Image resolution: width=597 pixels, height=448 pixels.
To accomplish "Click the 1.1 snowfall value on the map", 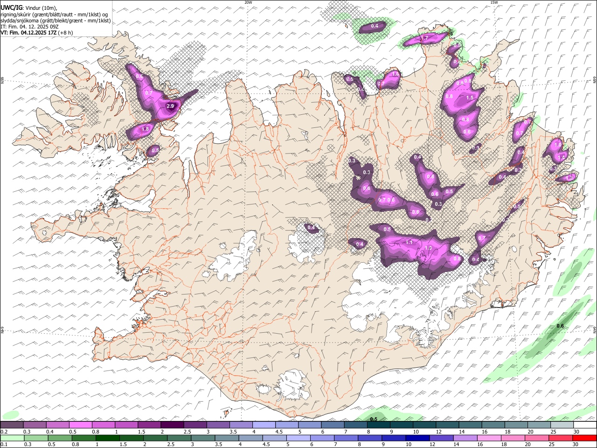I will pos(409,242).
